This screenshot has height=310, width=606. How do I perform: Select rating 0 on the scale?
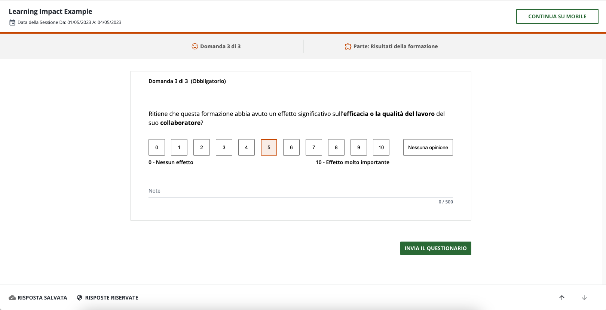[x=157, y=147]
